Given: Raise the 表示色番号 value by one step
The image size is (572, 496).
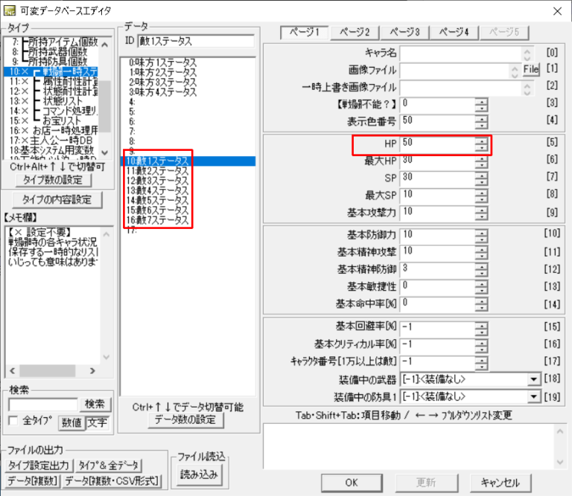Looking at the screenshot, I should 482,116.
